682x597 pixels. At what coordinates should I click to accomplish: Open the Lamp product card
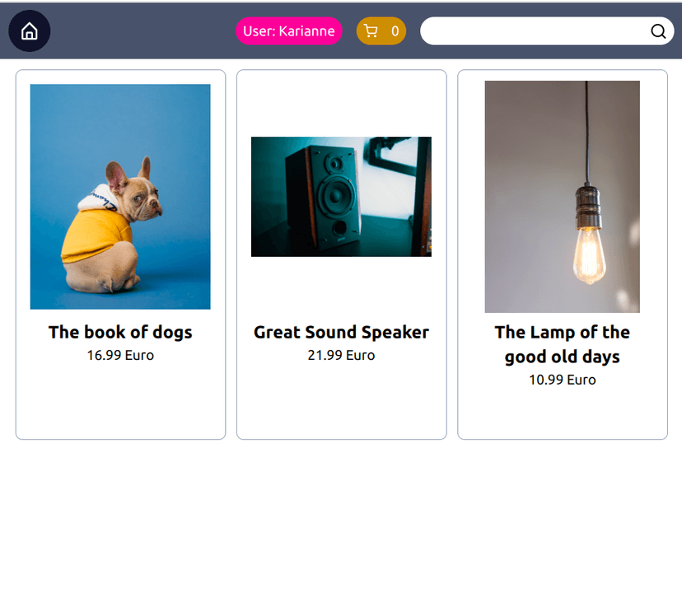click(563, 254)
